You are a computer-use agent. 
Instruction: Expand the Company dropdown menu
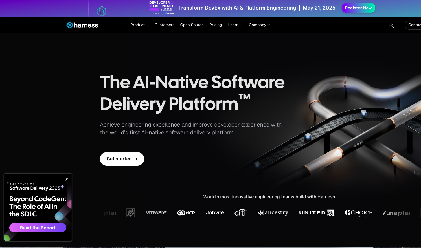[259, 25]
